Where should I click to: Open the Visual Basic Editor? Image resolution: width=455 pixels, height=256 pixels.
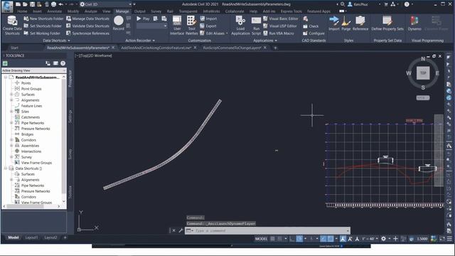pyautogui.click(x=280, y=18)
